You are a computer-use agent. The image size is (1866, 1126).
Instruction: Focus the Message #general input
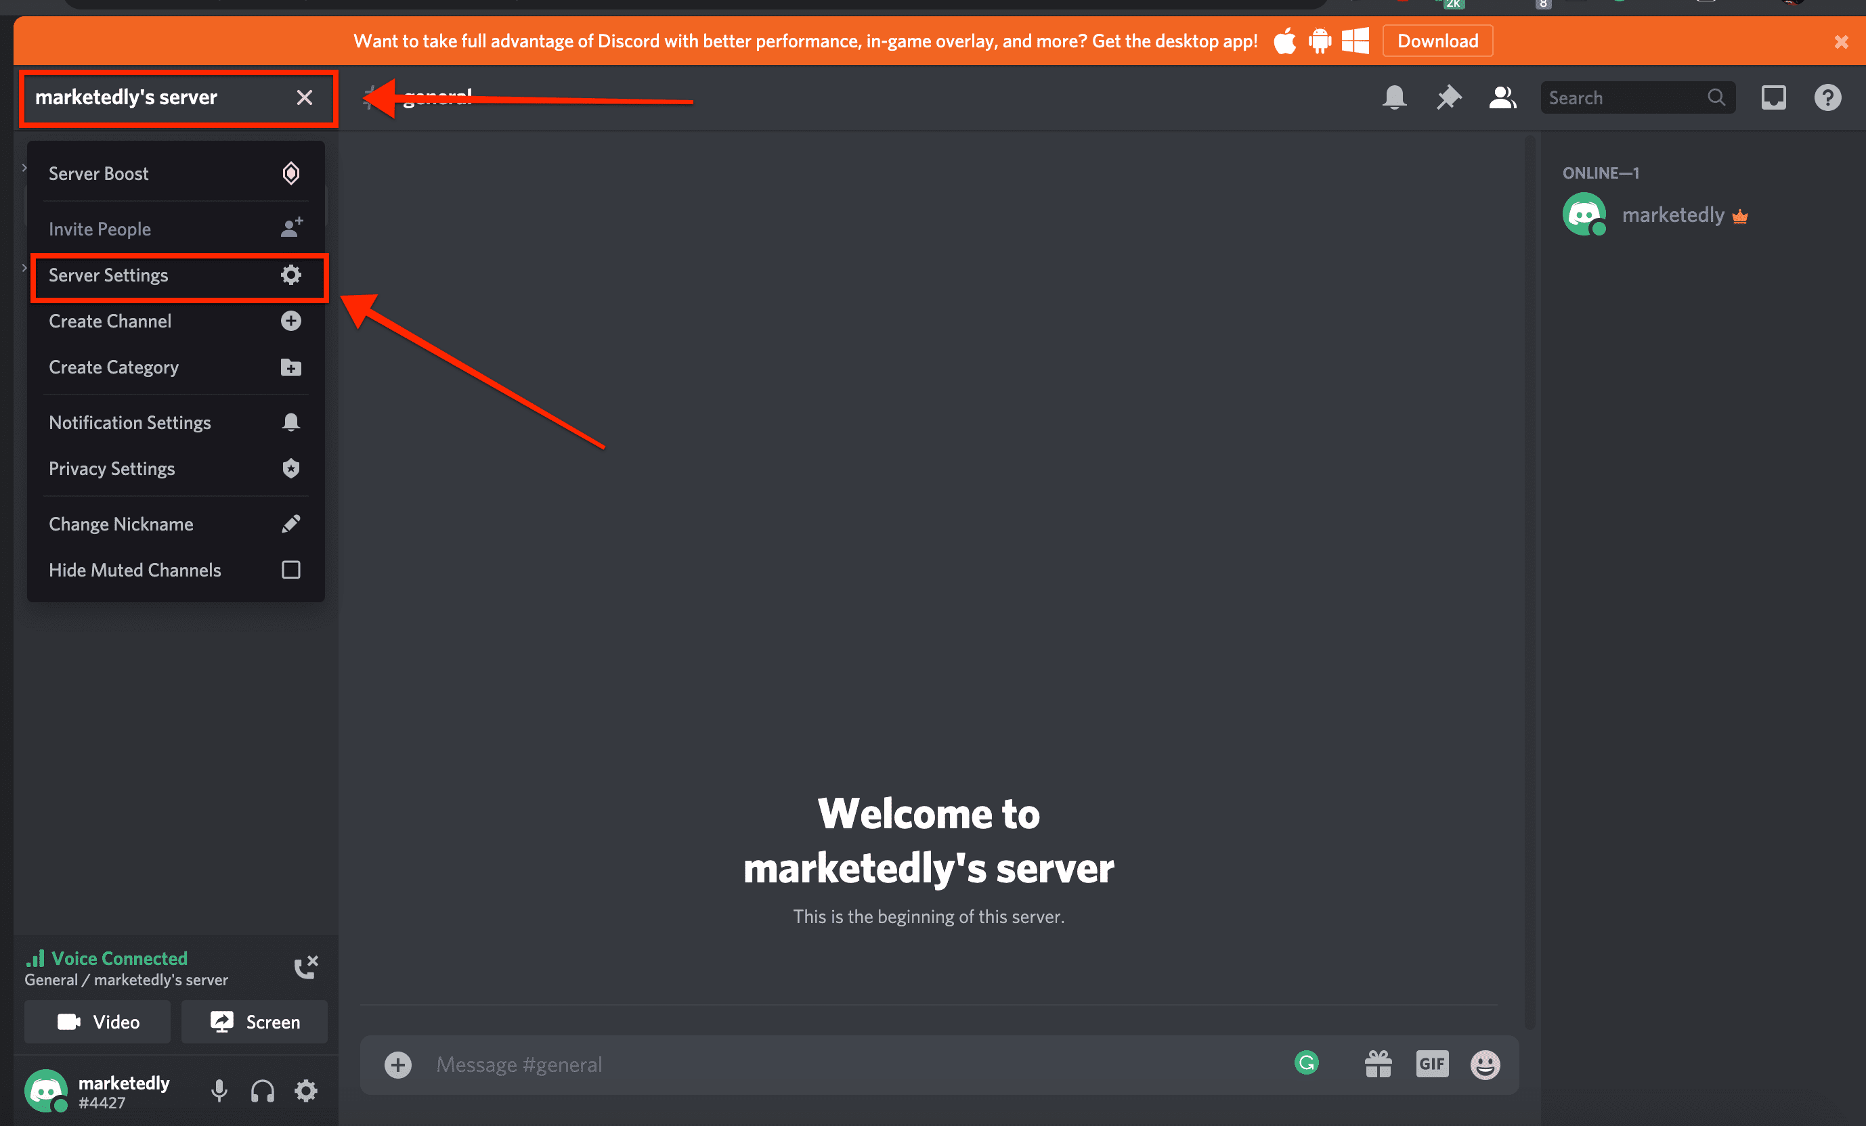(x=856, y=1064)
